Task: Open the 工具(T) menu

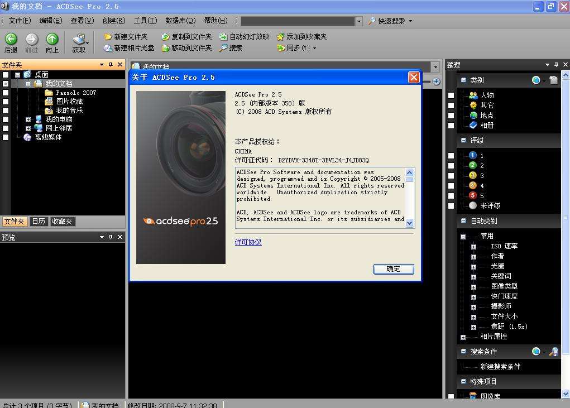Action: click(x=145, y=21)
